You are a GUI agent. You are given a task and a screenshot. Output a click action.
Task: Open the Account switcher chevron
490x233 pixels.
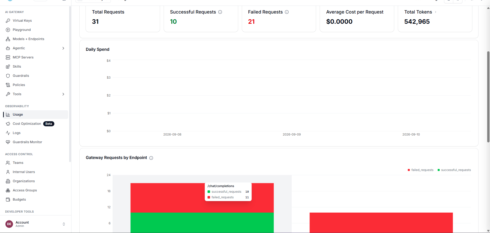(x=64, y=224)
